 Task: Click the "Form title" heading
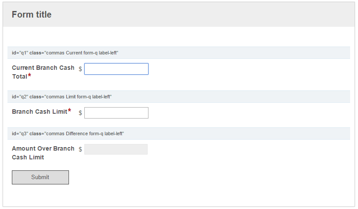[32, 14]
